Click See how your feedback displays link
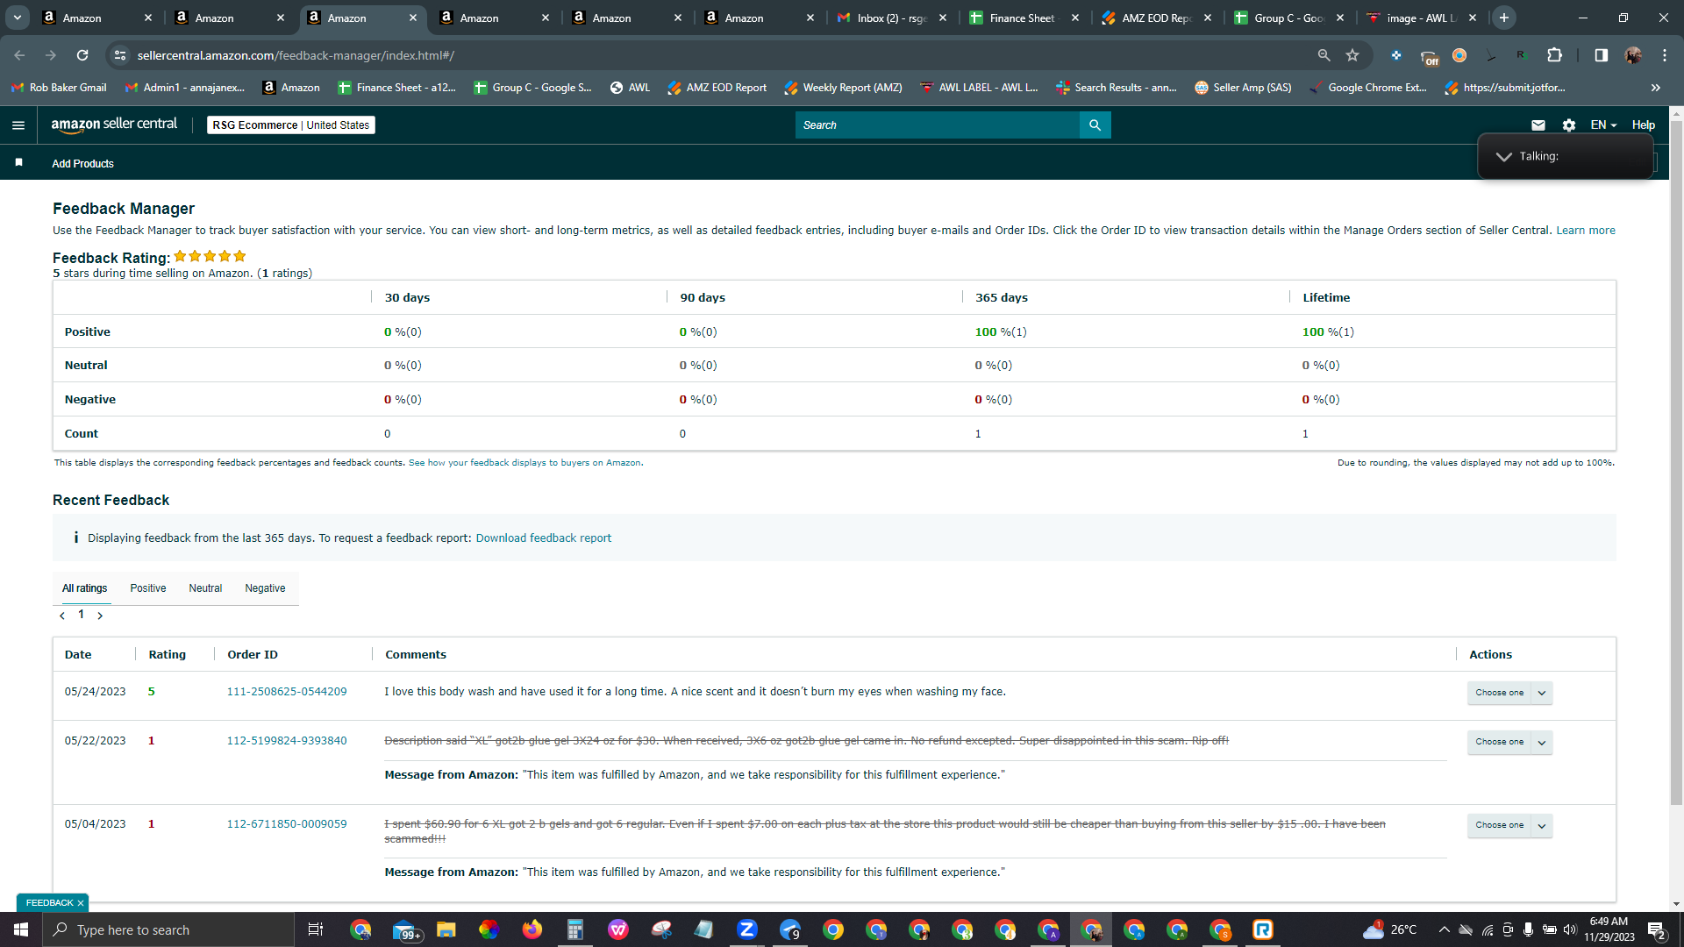Screen dimensions: 1684x947 pyautogui.click(x=524, y=463)
